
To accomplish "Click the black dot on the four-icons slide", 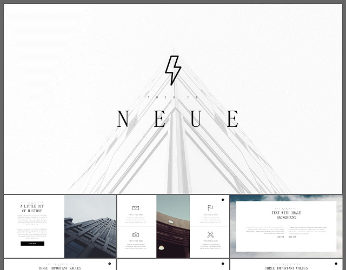I will pos(223,200).
